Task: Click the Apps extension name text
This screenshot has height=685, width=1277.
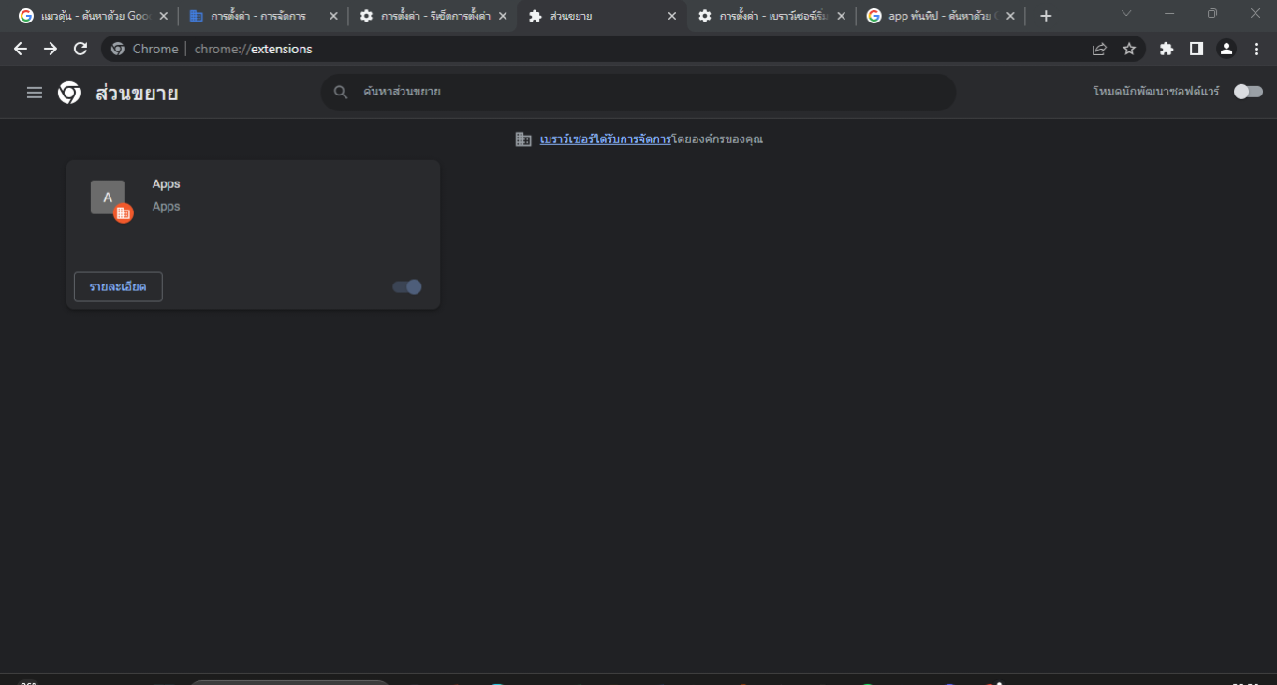Action: pyautogui.click(x=166, y=184)
